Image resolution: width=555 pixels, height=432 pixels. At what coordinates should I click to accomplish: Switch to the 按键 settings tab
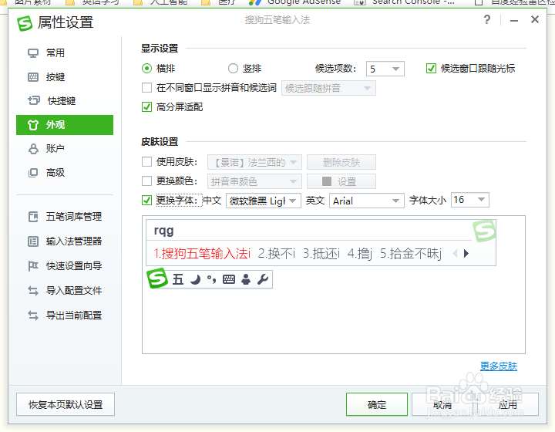65,77
